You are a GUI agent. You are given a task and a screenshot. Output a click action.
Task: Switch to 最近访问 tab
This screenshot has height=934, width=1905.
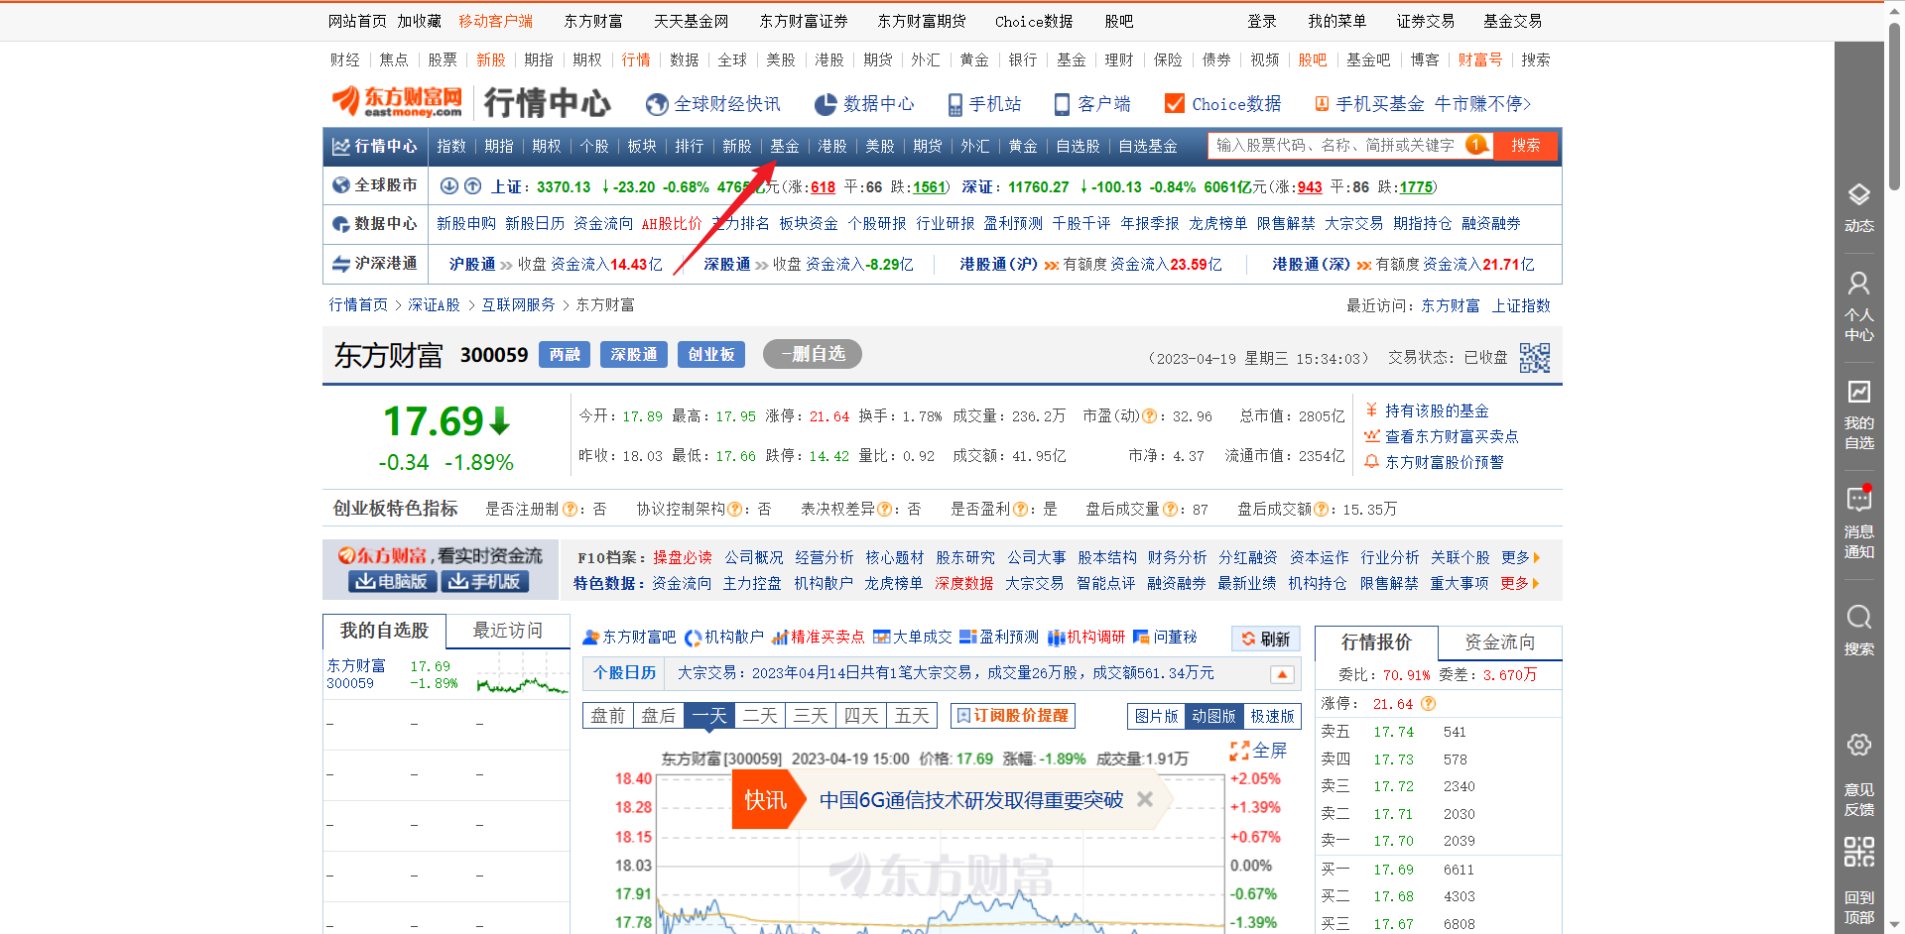(x=507, y=631)
